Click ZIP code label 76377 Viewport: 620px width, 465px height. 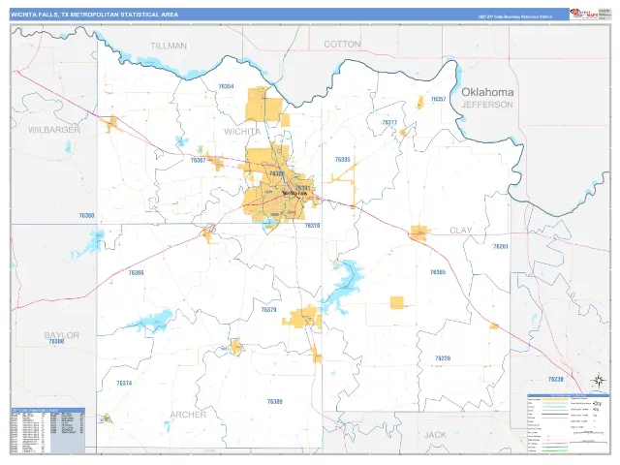[x=389, y=122]
